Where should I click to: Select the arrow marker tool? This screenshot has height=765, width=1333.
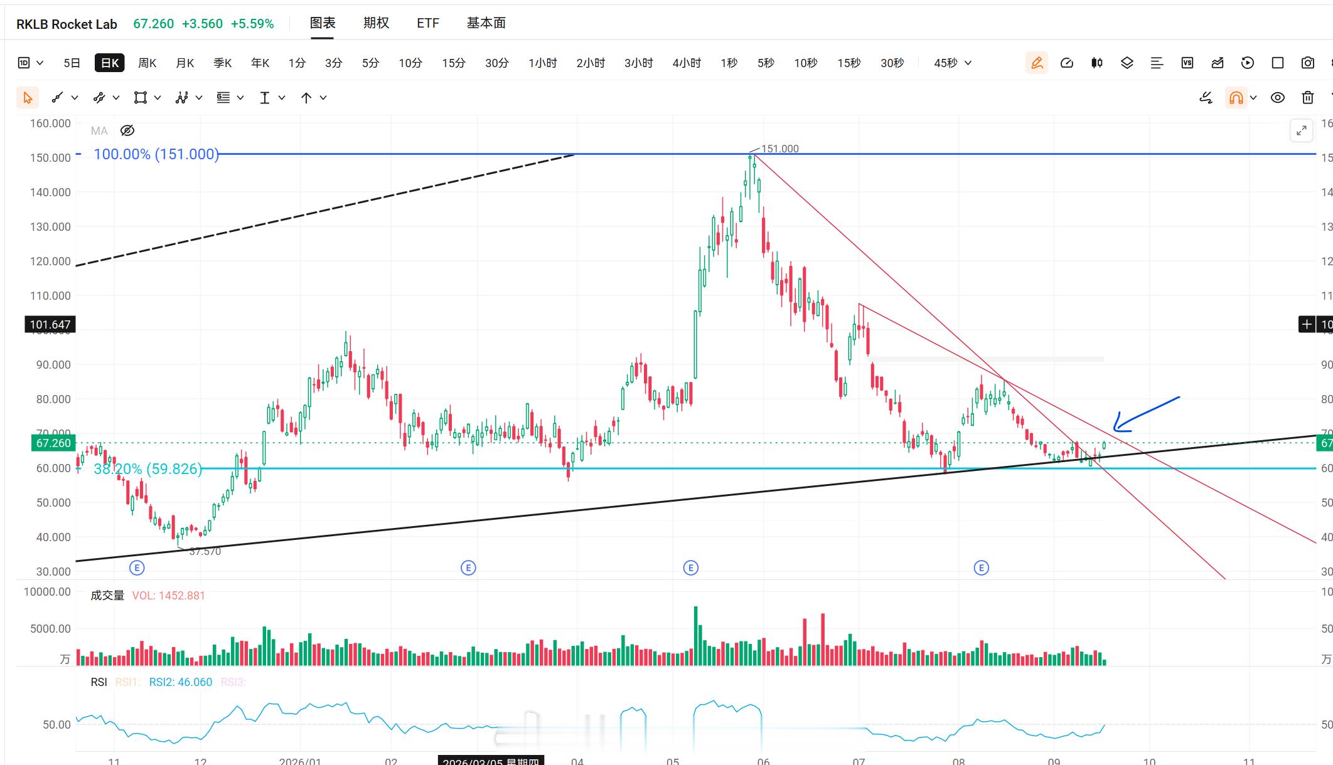306,98
